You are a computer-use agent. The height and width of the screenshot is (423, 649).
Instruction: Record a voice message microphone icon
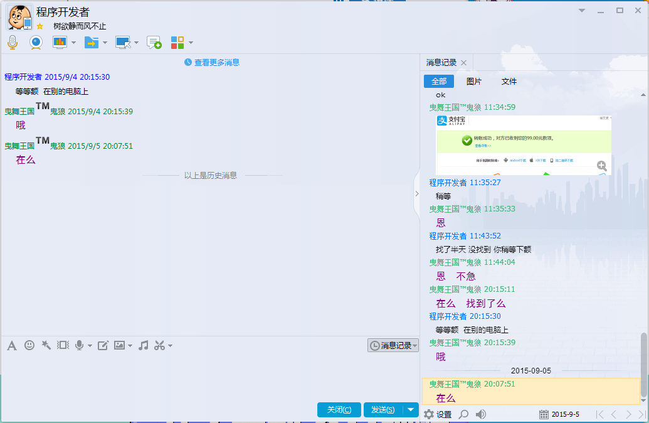[x=80, y=345]
